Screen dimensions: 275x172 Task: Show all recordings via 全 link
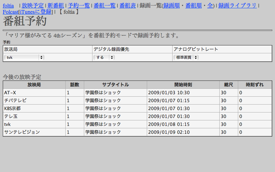click(x=210, y=6)
